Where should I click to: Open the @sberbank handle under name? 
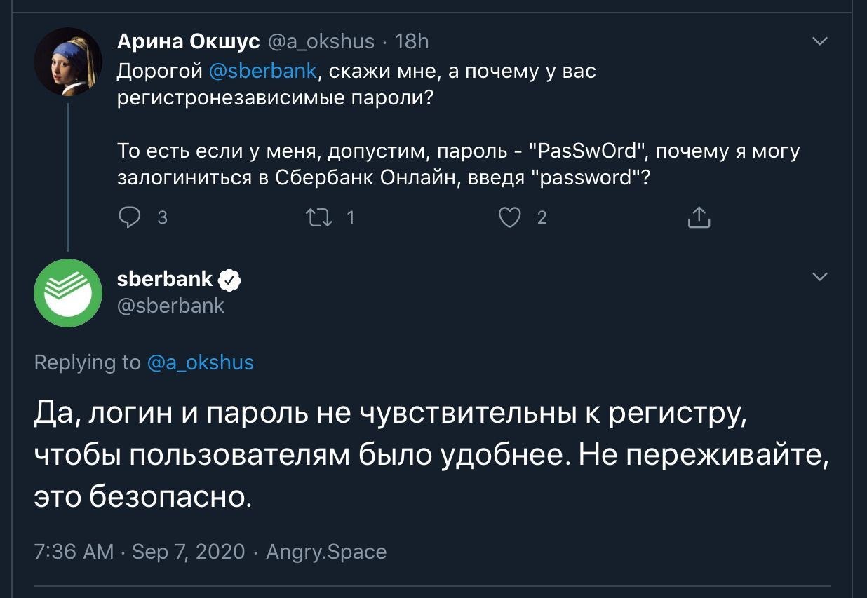(x=171, y=306)
